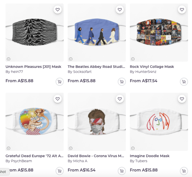192x177 pixels.
Task: Favorite the Imagine Doodle Mask
Action: click(x=182, y=99)
